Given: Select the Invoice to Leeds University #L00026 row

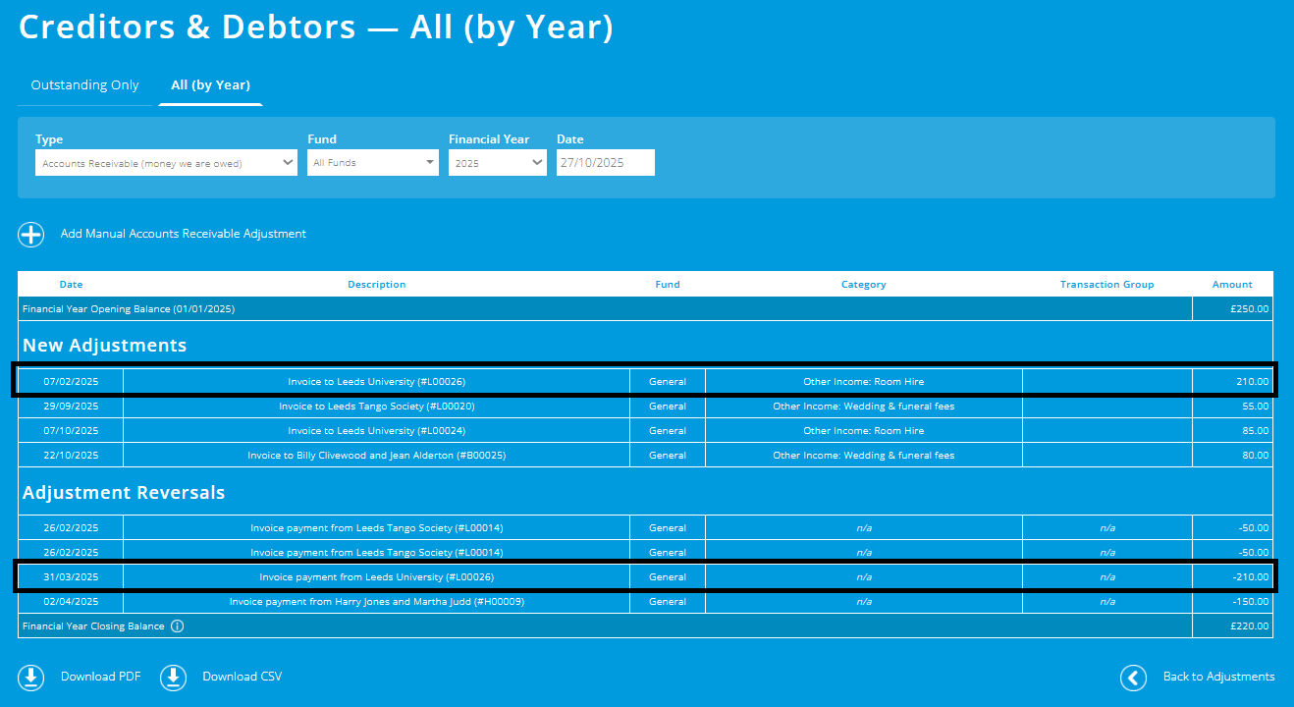Looking at the screenshot, I should pyautogui.click(x=377, y=381).
